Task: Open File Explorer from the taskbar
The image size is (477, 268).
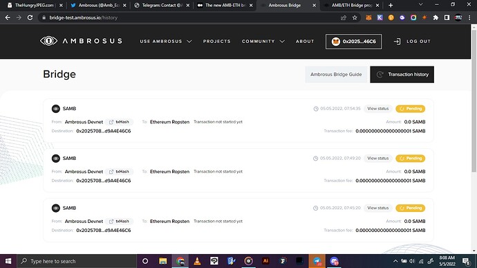Action: [x=162, y=261]
